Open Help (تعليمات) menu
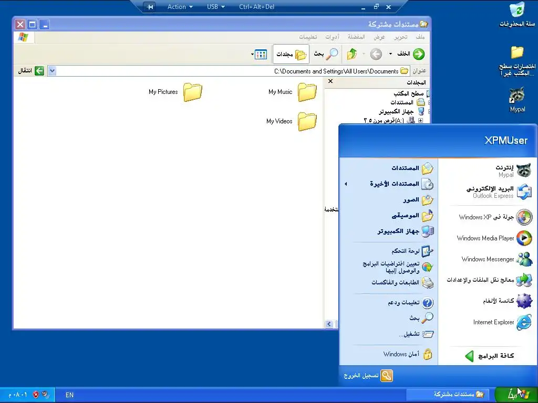This screenshot has height=403, width=538. [308, 37]
